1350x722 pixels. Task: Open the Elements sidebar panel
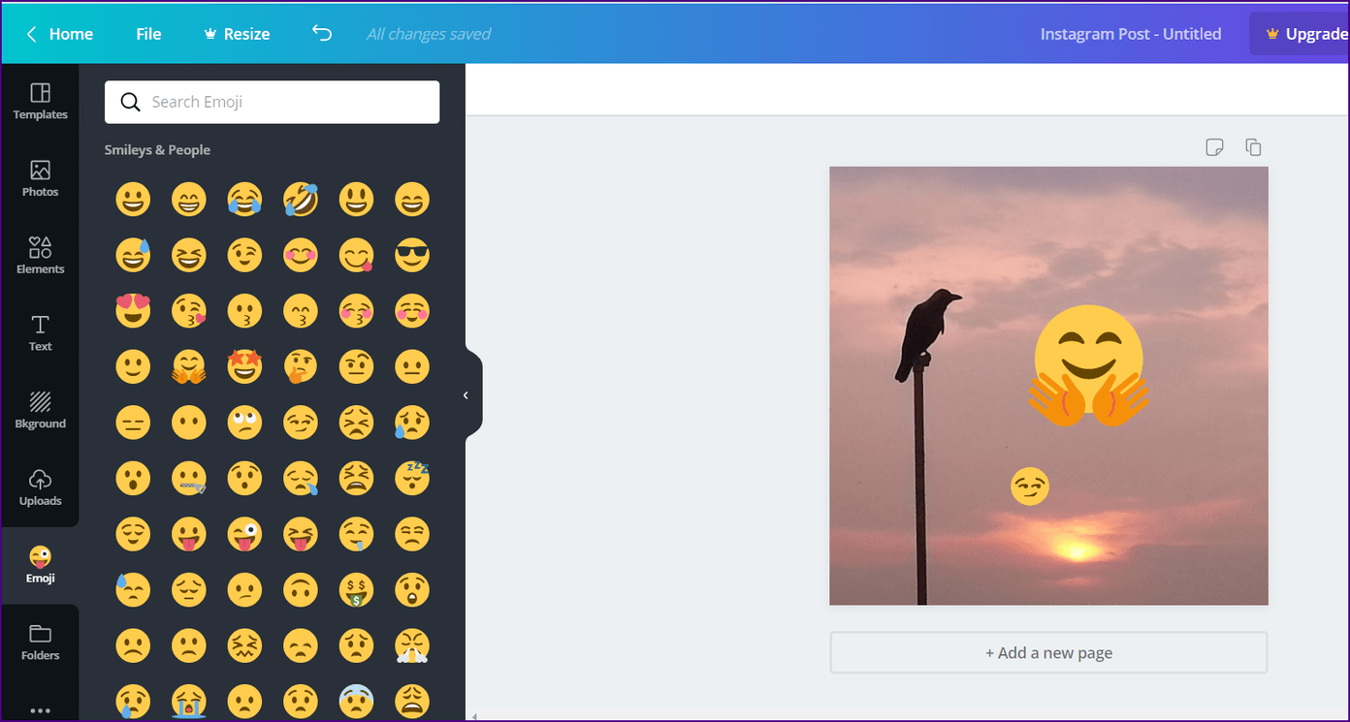point(40,256)
